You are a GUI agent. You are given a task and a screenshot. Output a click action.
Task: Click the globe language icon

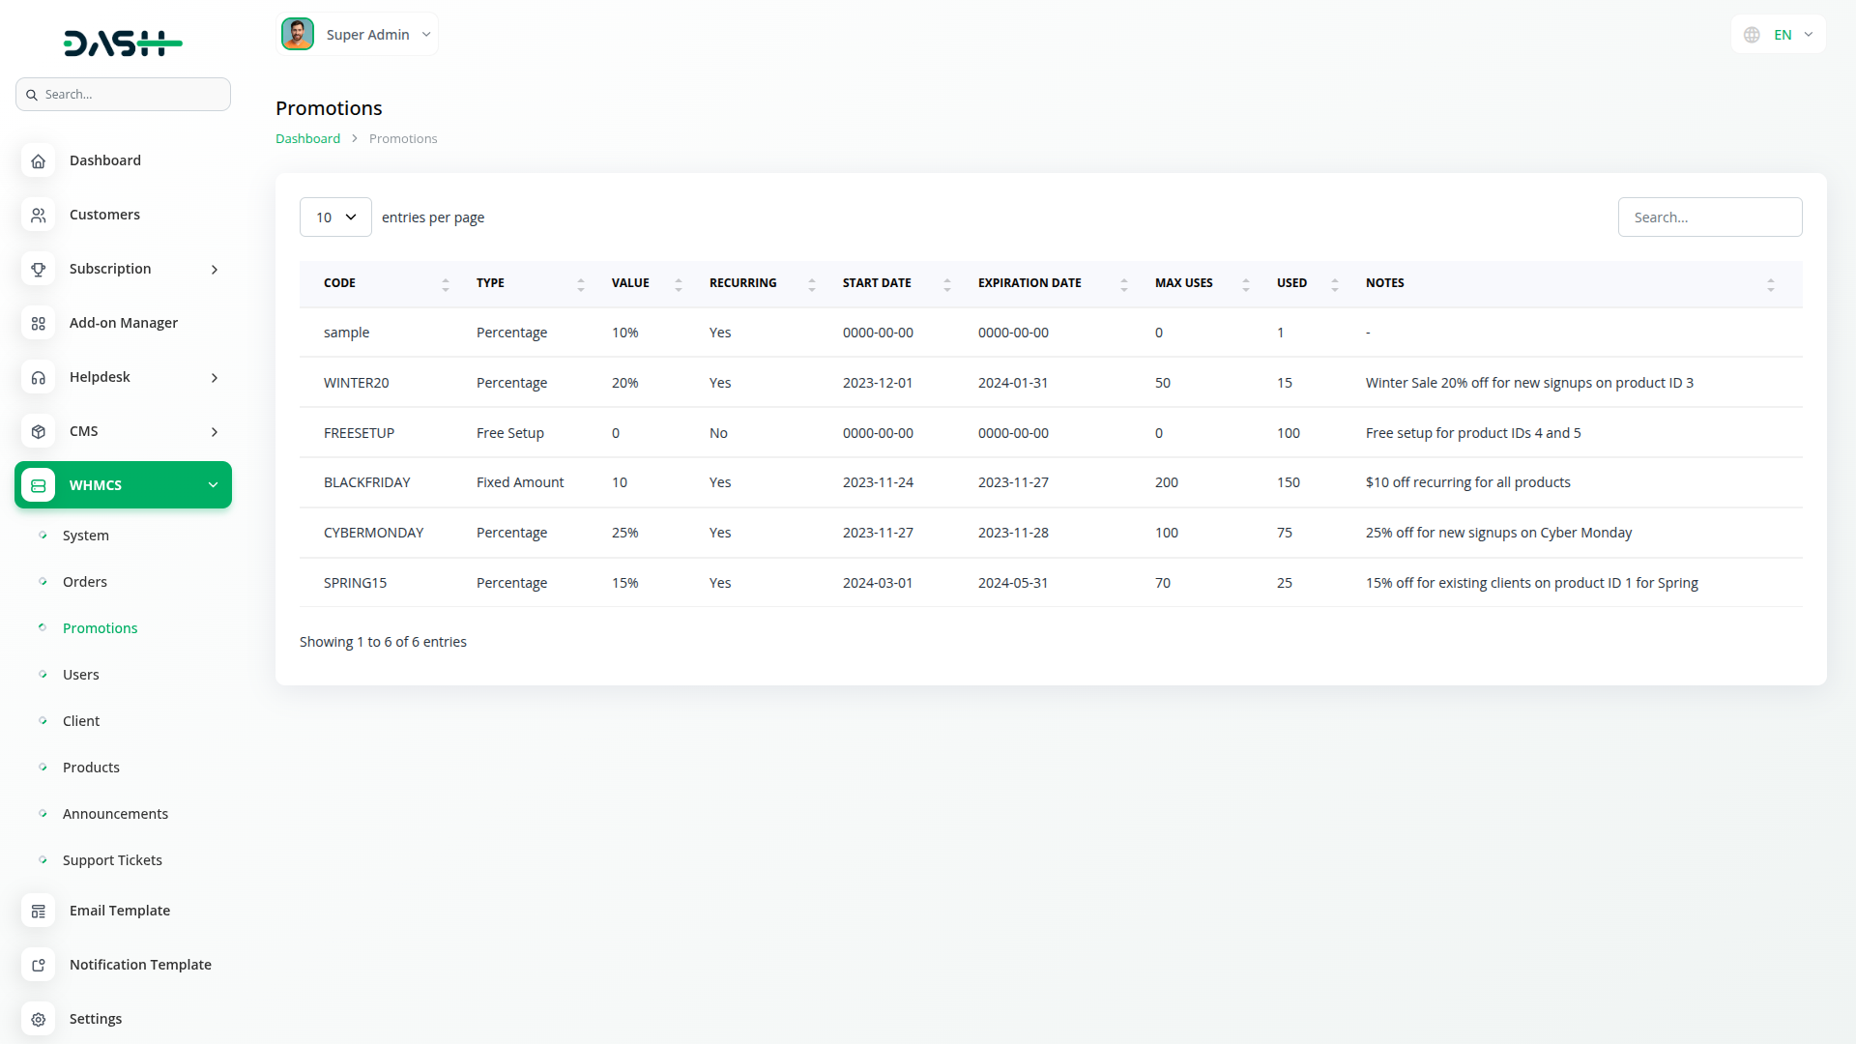(1752, 35)
